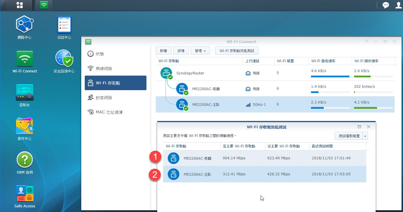This screenshot has width=403, height=212.
Task: Click 測試選取裝置 button
Action: pos(349,136)
